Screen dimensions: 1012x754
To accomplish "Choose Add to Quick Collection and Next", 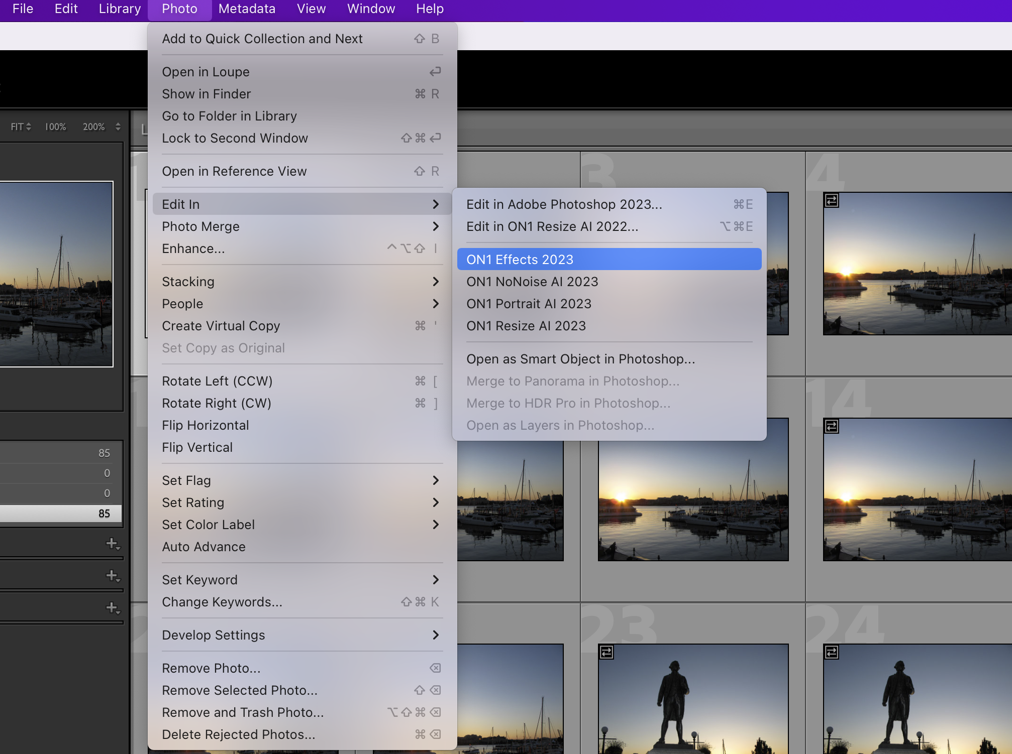I will coord(302,39).
